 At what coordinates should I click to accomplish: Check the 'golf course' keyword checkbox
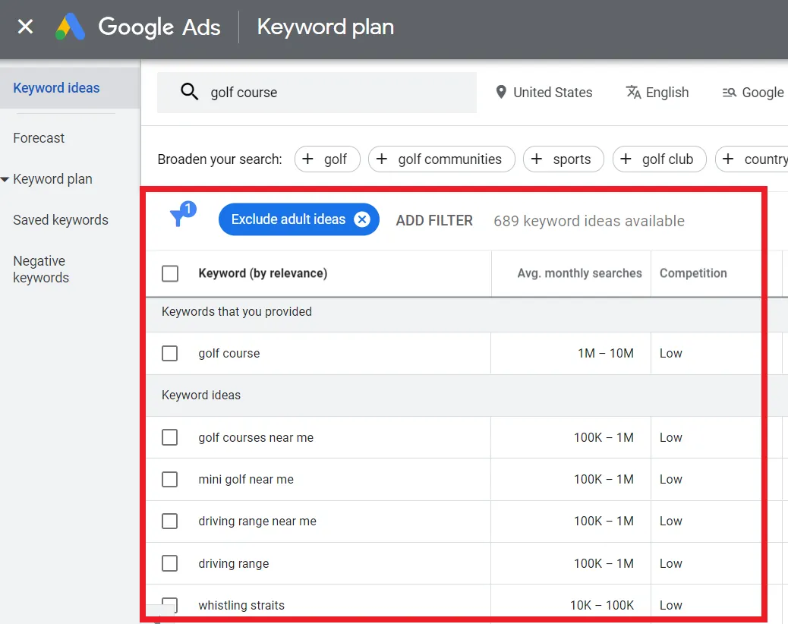[170, 354]
